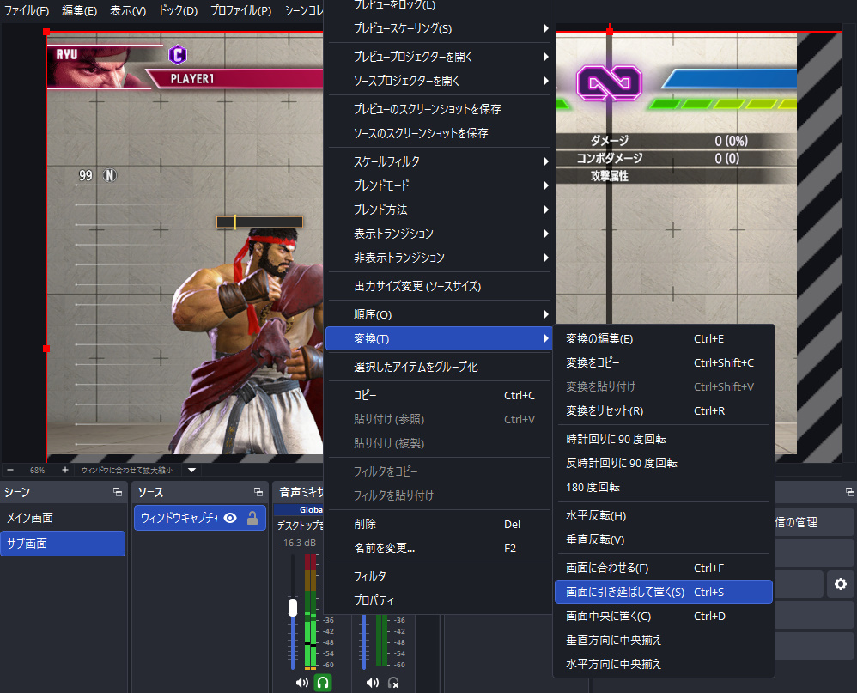Screen dimensions: 857x693
Task: Select 時計回りに 90 度回転
Action: click(664, 439)
